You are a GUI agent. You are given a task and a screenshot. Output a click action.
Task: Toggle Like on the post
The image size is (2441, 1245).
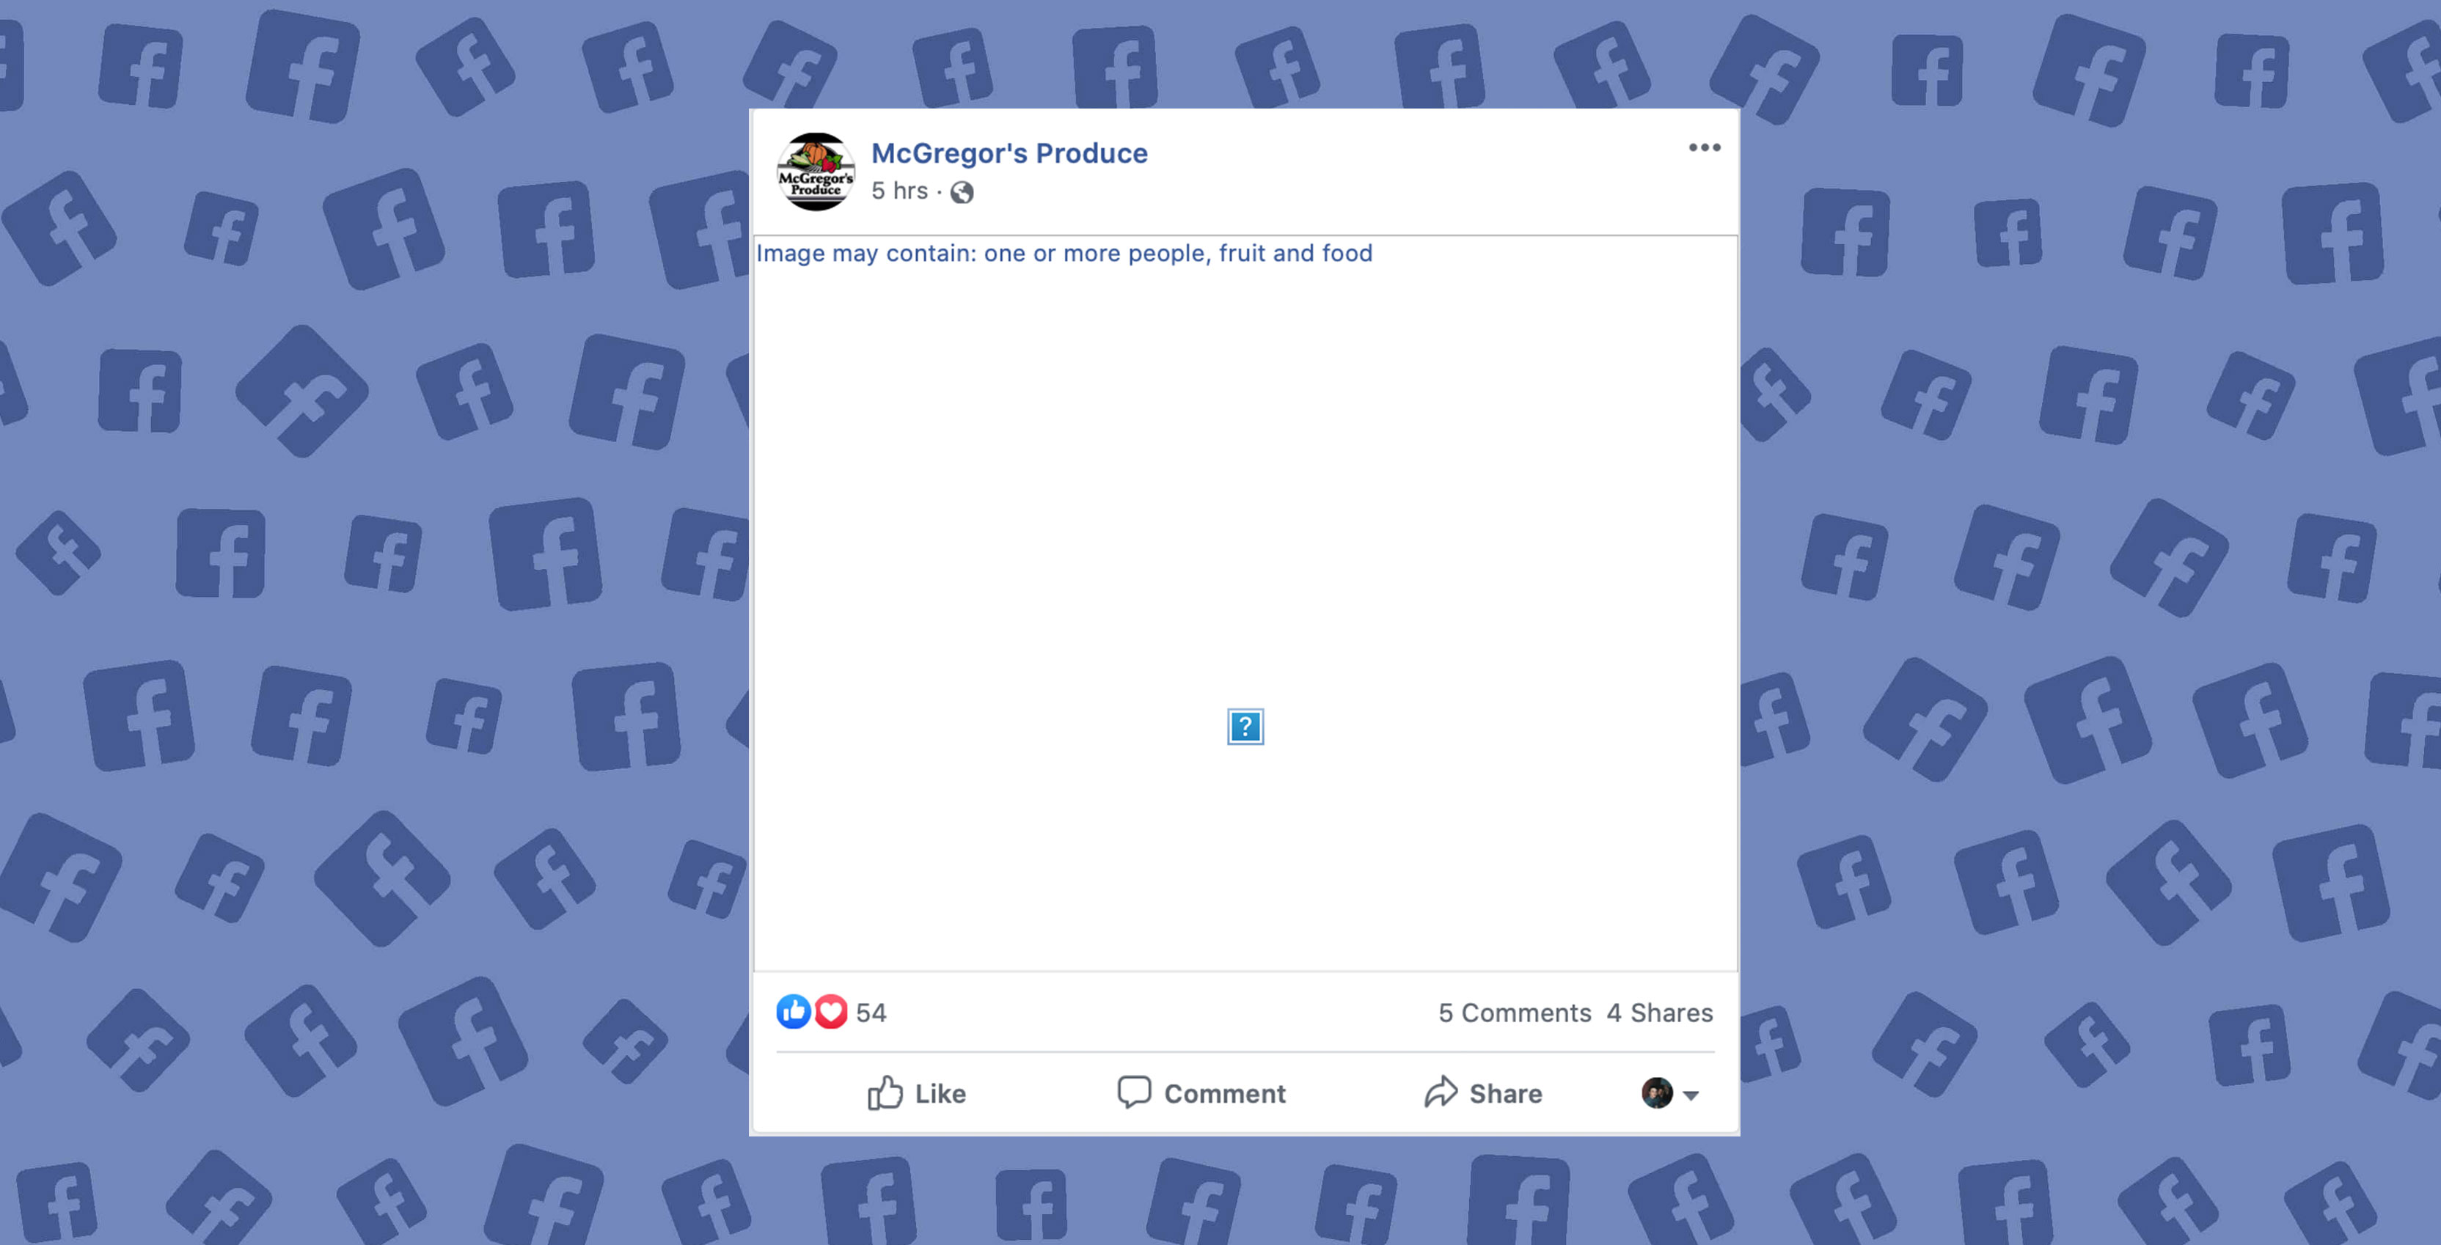tap(916, 1093)
